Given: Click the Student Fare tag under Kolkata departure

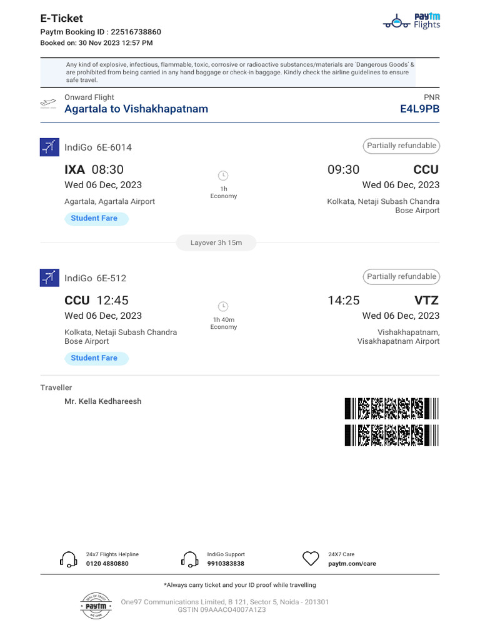Looking at the screenshot, I should (x=96, y=358).
